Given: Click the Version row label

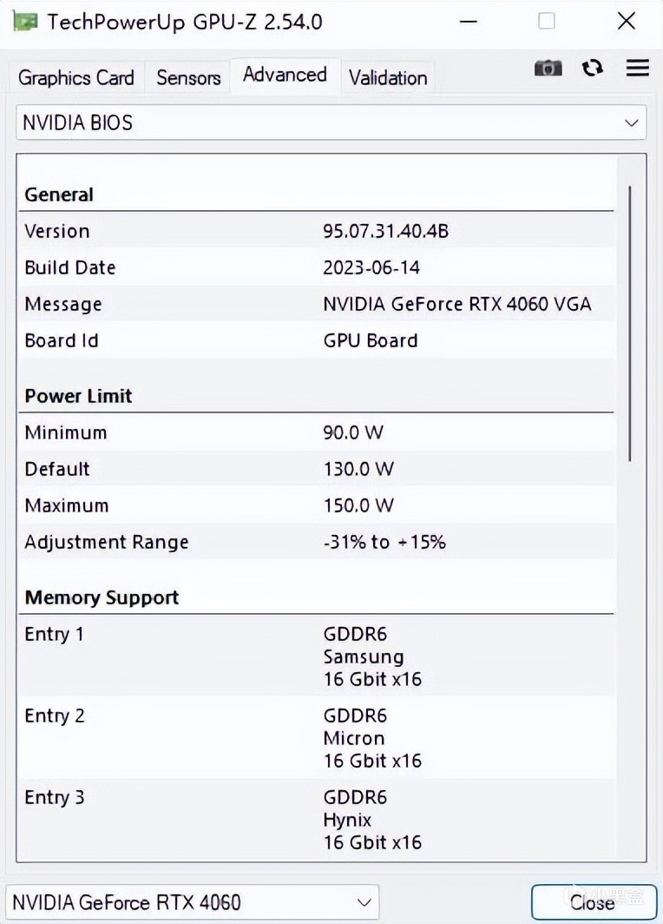Looking at the screenshot, I should (x=57, y=231).
